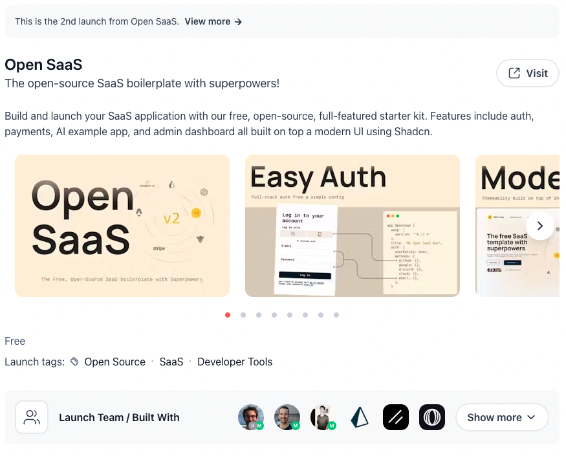Open the Easy Auth screenshot thumbnail
The width and height of the screenshot is (566, 456).
(353, 226)
